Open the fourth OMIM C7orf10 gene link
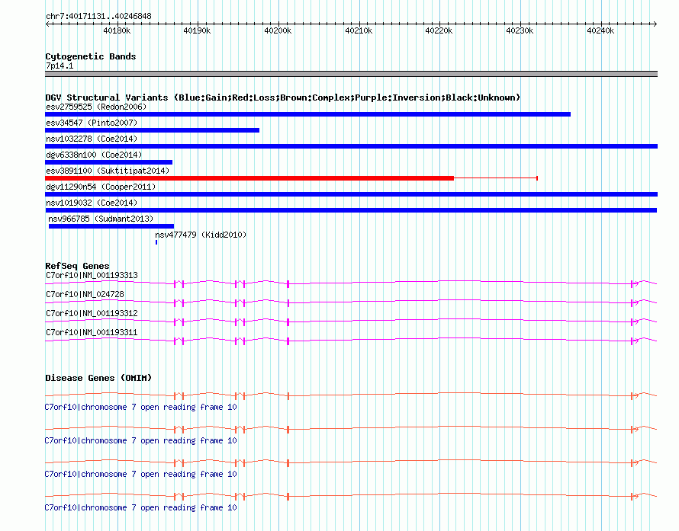 click(140, 507)
